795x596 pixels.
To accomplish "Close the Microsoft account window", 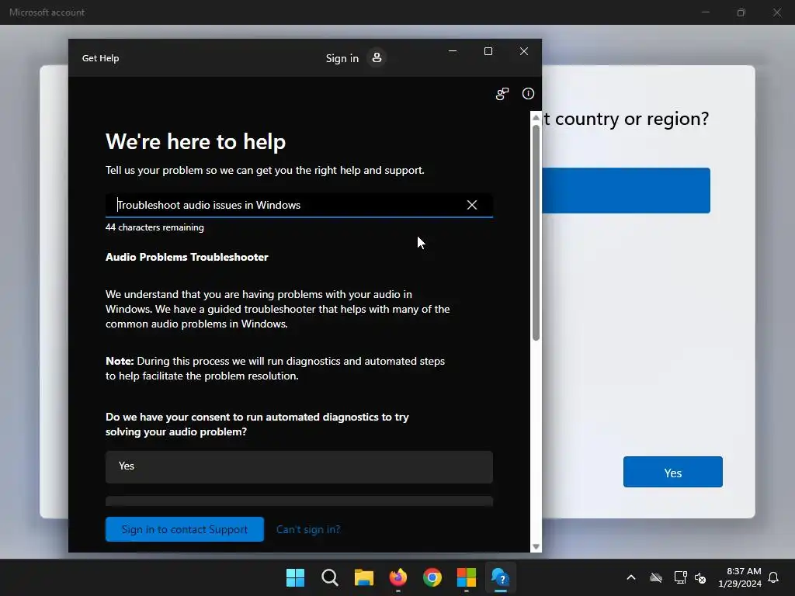I will [777, 12].
